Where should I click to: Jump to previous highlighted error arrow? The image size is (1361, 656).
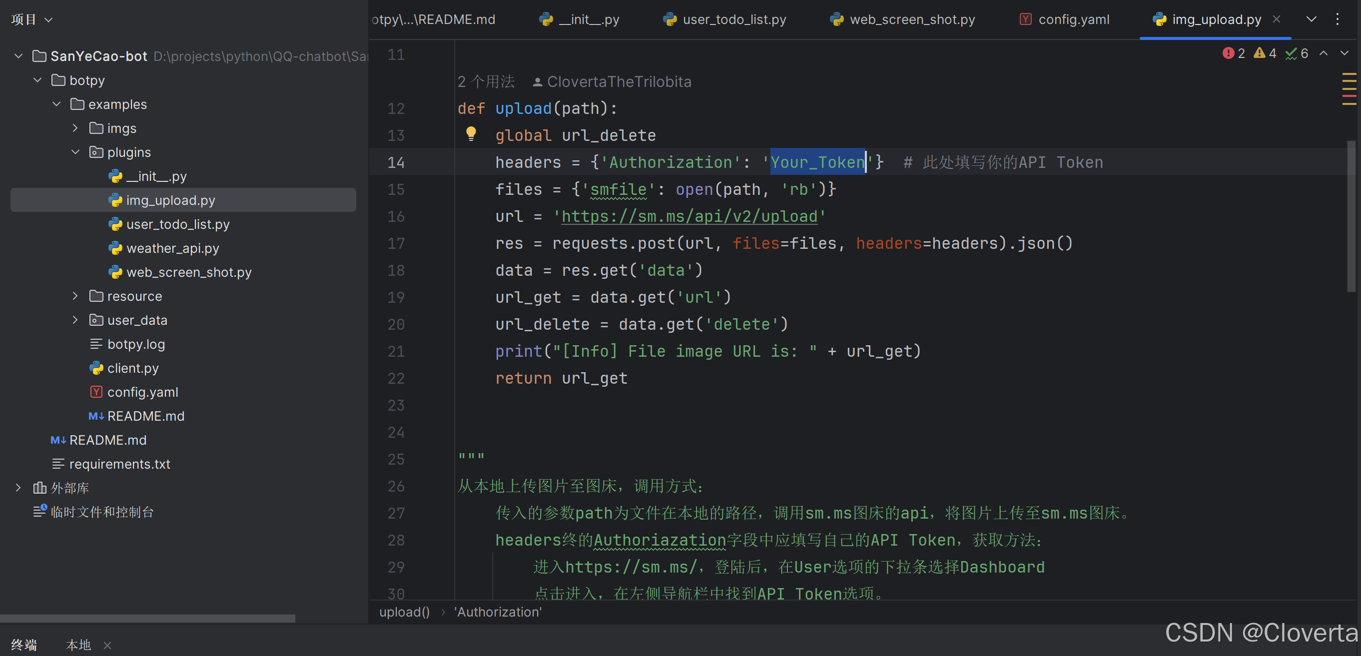pyautogui.click(x=1324, y=53)
